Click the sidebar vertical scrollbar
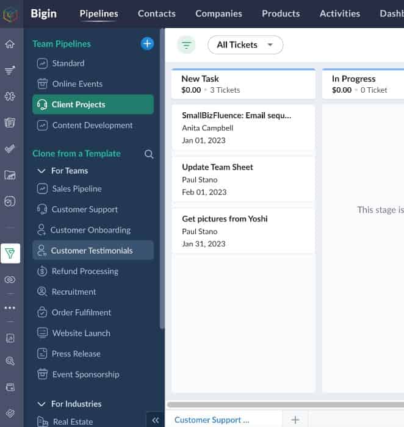Screen dimensions: 404x427 click(x=162, y=178)
